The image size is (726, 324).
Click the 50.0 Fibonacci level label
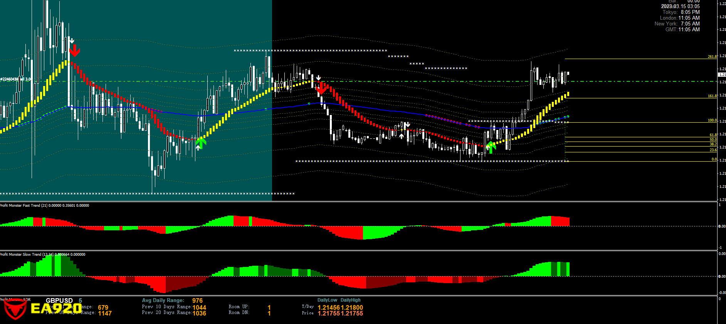713,140
